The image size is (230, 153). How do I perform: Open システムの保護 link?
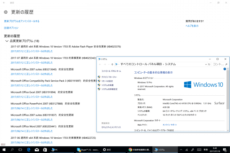[107, 85]
